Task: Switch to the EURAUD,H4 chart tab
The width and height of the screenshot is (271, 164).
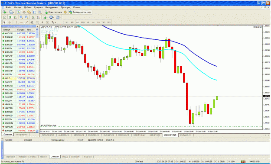Action: 186,135
